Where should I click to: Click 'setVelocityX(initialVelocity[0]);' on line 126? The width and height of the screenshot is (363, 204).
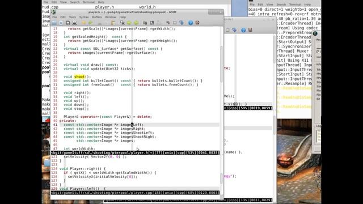(x=103, y=177)
